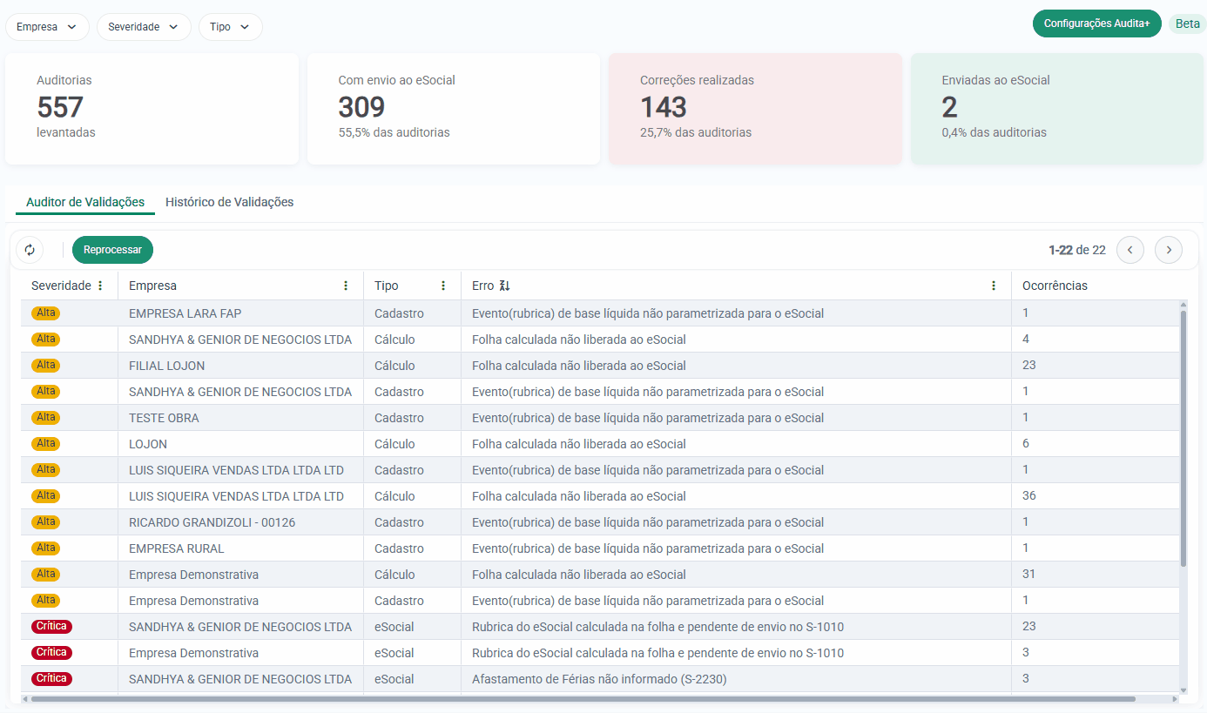1207x713 pixels.
Task: Switch to Histórico de Validações tab
Action: point(230,202)
